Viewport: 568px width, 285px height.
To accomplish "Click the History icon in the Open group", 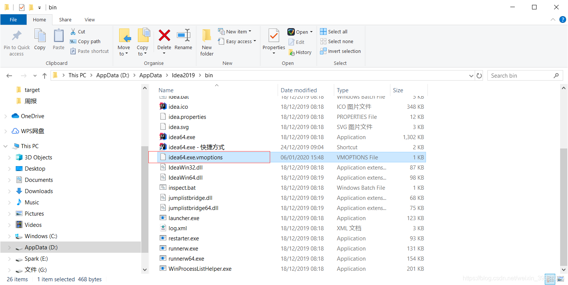I will [300, 52].
